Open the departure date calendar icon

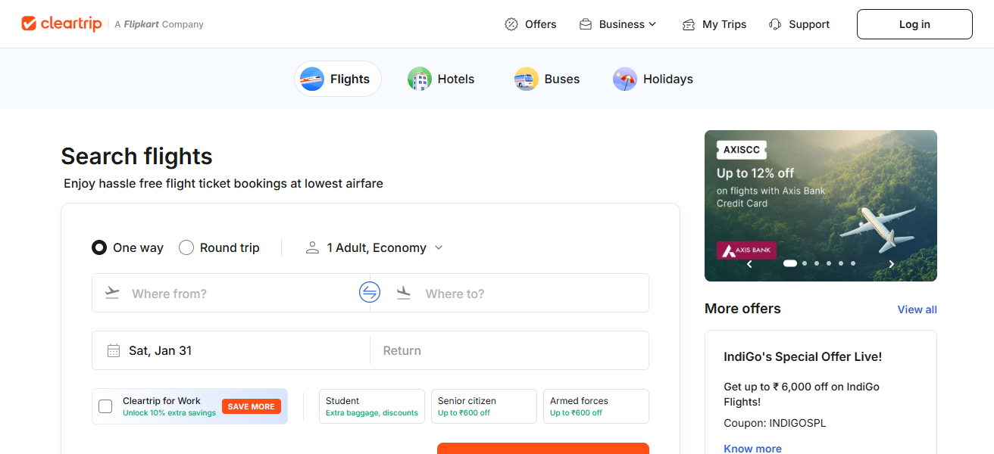click(x=114, y=350)
